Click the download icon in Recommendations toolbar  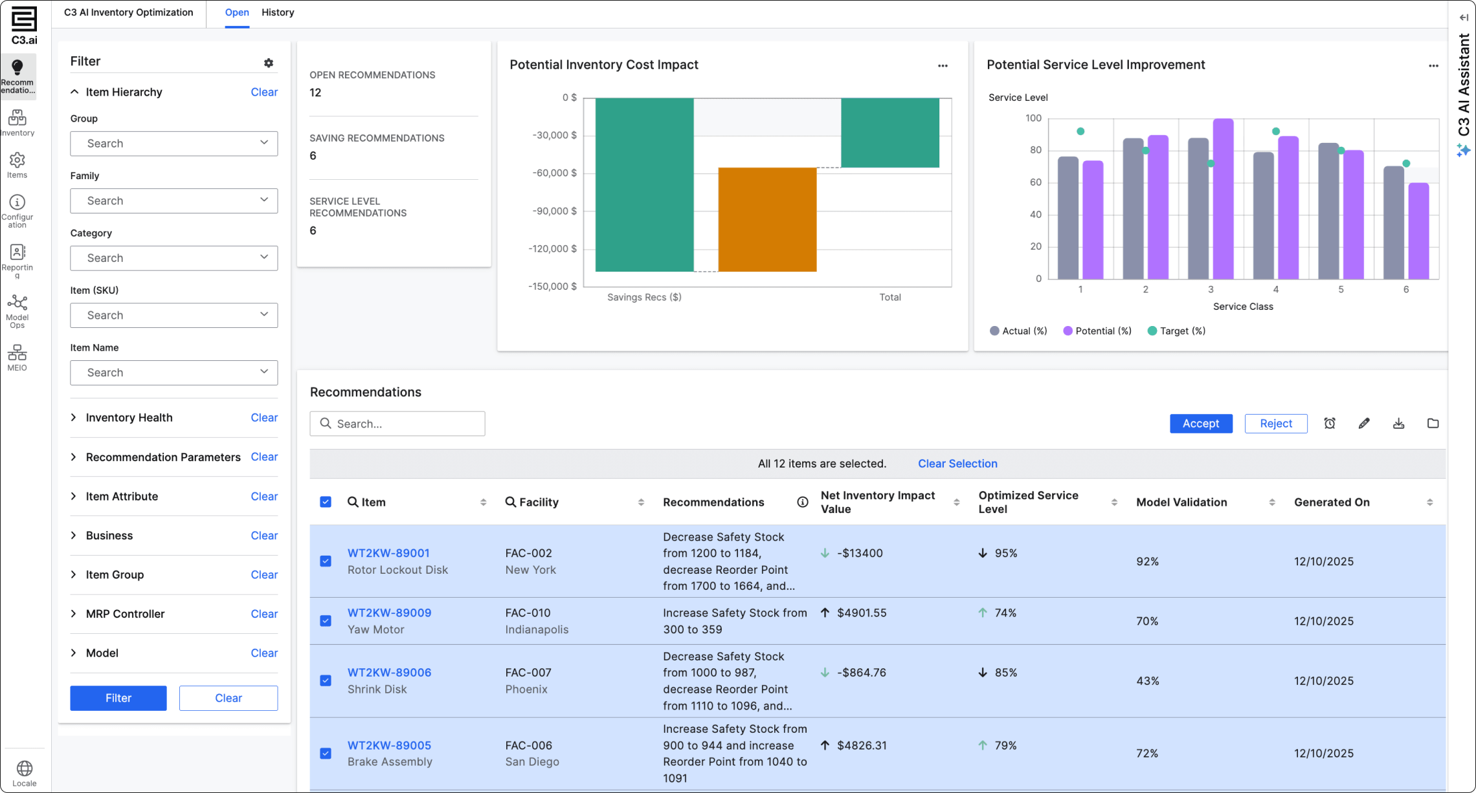1398,423
